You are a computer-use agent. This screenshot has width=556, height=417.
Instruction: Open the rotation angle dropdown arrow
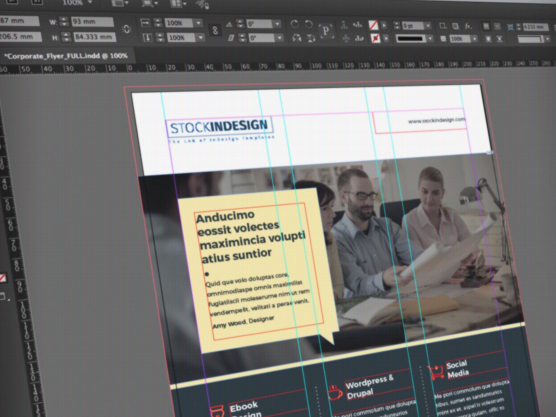click(x=278, y=24)
